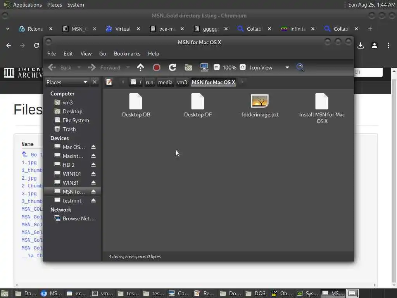Eject HD 2 device
Viewport: 397px width, 298px height.
[93, 165]
